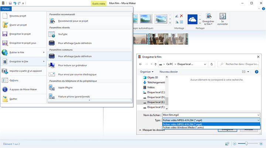Click the save icon in quick access toolbar
The height and width of the screenshot is (148, 266).
point(10,3)
